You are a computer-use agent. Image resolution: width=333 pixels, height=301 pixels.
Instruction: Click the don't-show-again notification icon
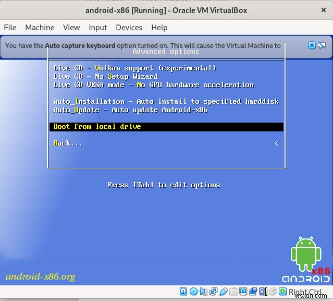tap(322, 45)
